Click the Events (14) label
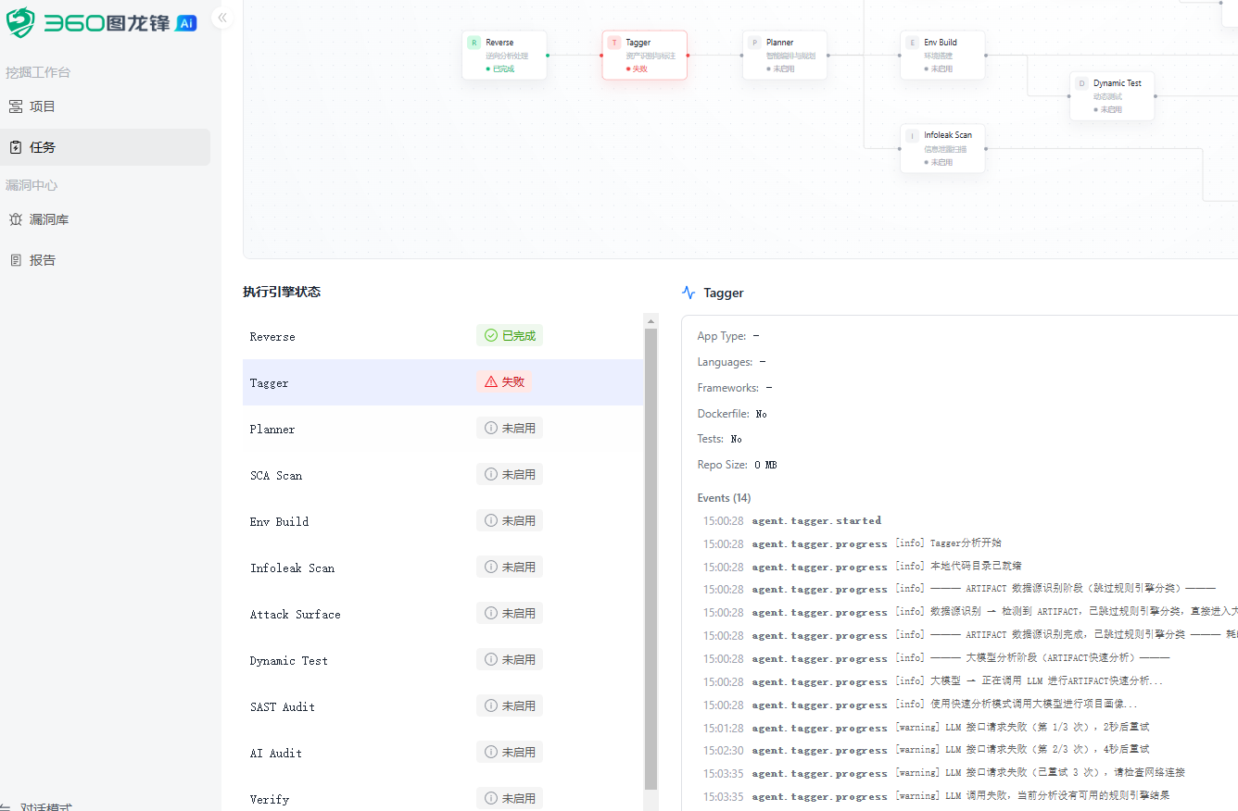The image size is (1238, 811). pos(725,498)
